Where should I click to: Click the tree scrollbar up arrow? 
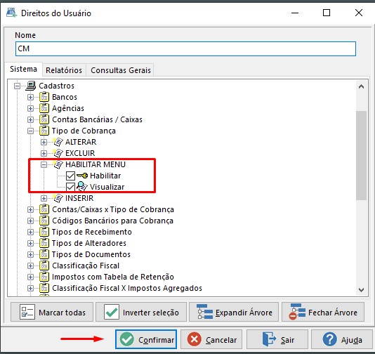(362, 86)
